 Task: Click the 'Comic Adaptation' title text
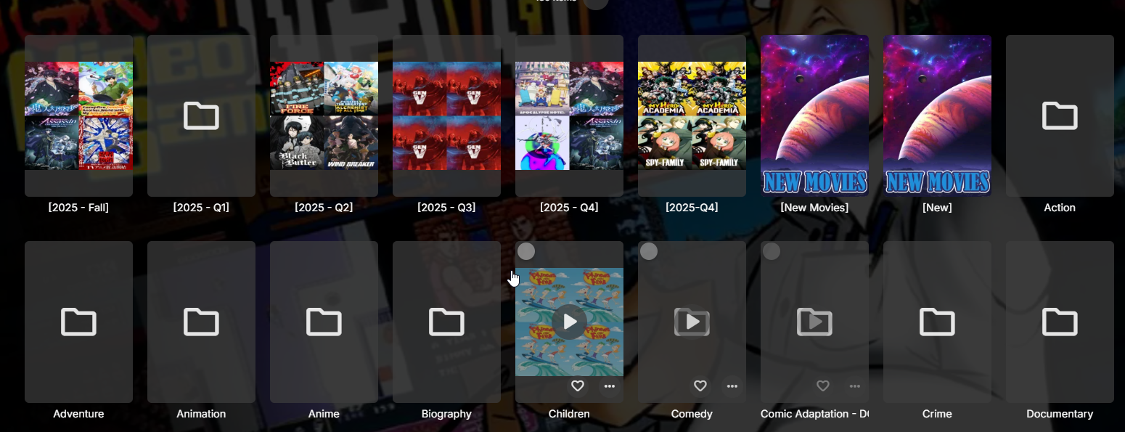814,414
